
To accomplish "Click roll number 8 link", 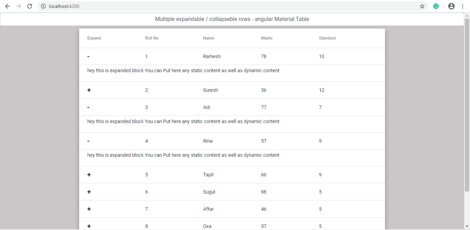I will (x=146, y=226).
